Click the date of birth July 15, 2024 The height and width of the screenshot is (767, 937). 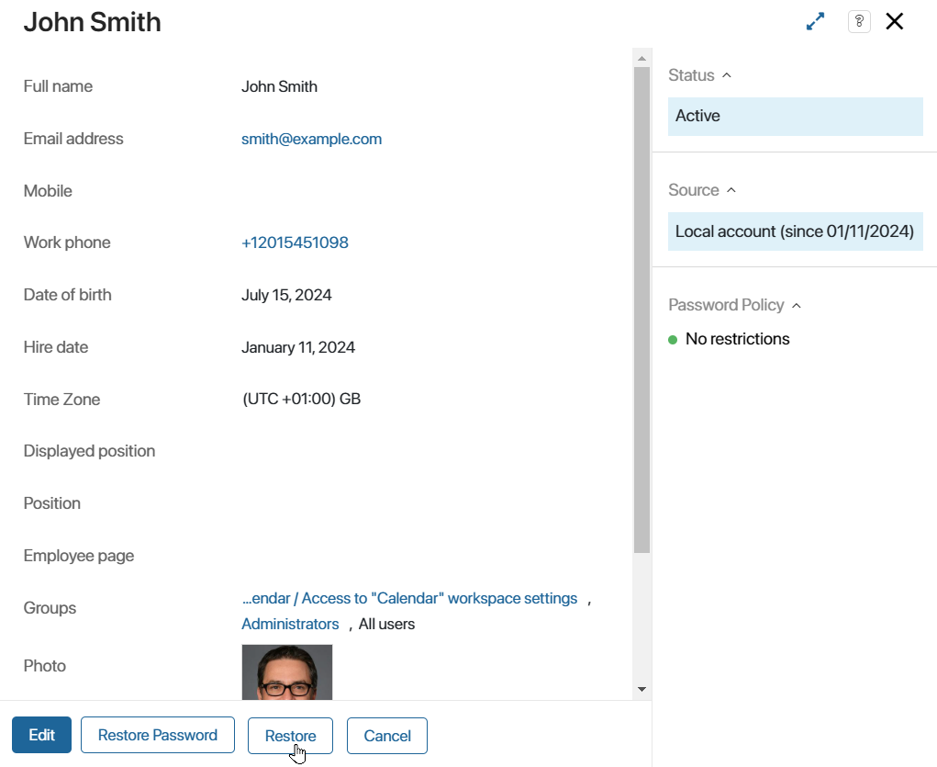coord(286,295)
